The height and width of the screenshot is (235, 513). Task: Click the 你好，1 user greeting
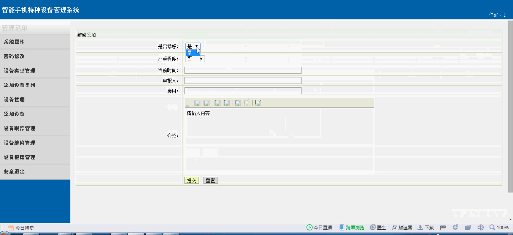[497, 15]
